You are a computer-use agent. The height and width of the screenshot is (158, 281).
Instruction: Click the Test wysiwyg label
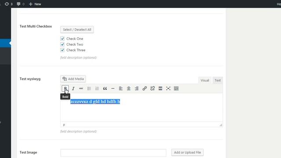tap(30, 79)
